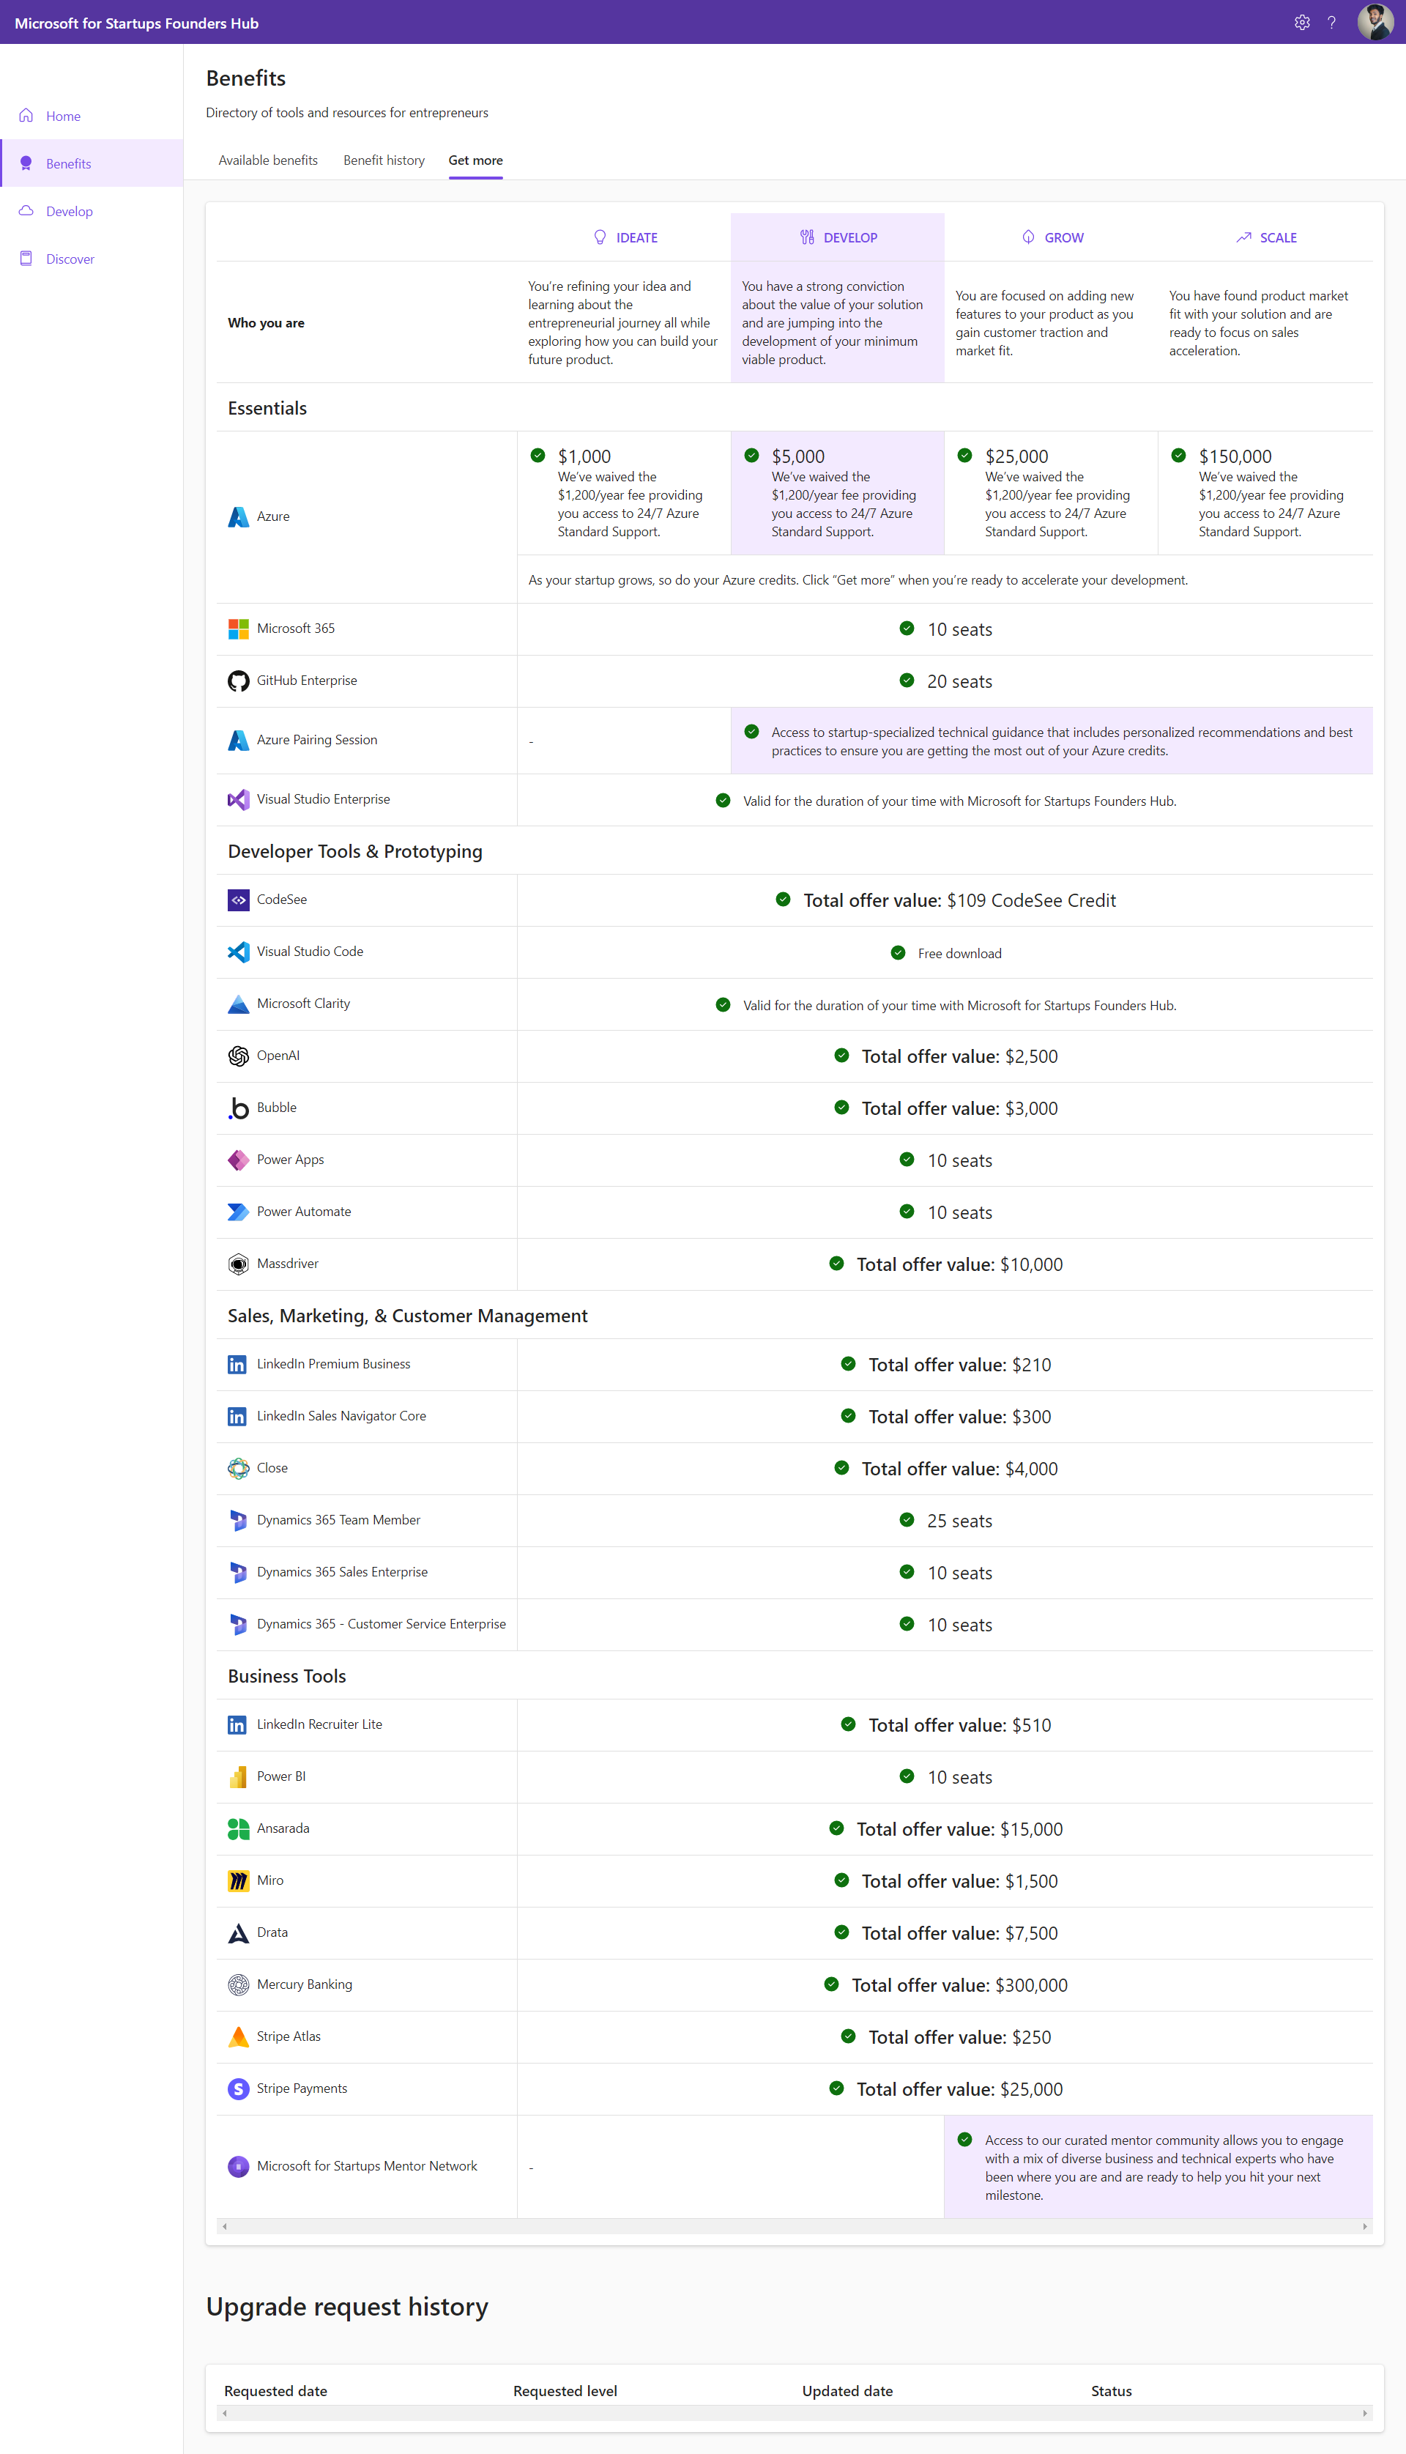Click the Miro logo icon
Screen dimensions: 1406x2454
click(239, 1880)
